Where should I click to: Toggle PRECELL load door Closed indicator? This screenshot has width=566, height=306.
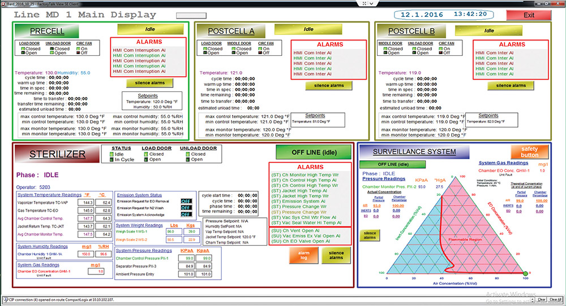click(x=20, y=49)
